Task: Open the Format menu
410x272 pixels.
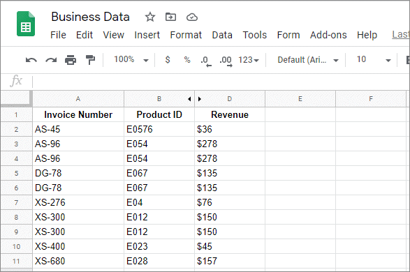Action: tap(186, 35)
